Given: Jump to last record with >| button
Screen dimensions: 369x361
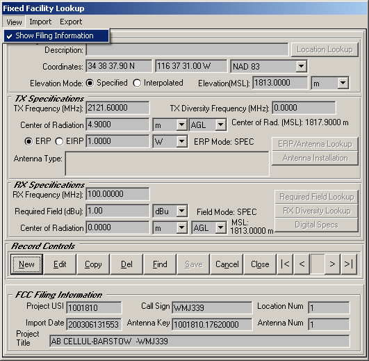Looking at the screenshot, I should pyautogui.click(x=349, y=264).
